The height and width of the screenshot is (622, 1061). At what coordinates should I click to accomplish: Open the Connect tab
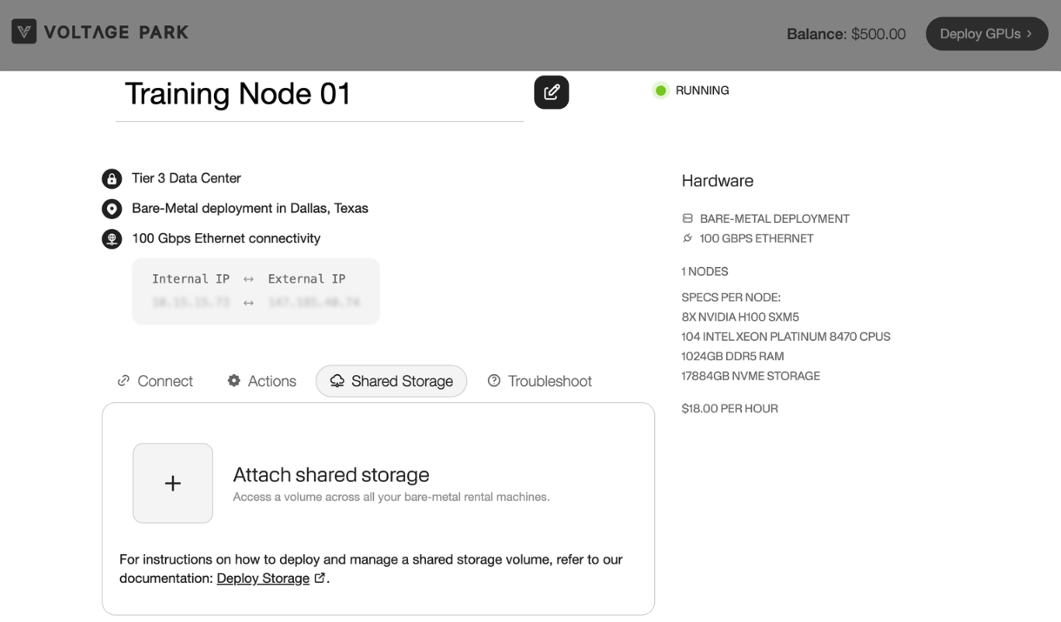[155, 381]
